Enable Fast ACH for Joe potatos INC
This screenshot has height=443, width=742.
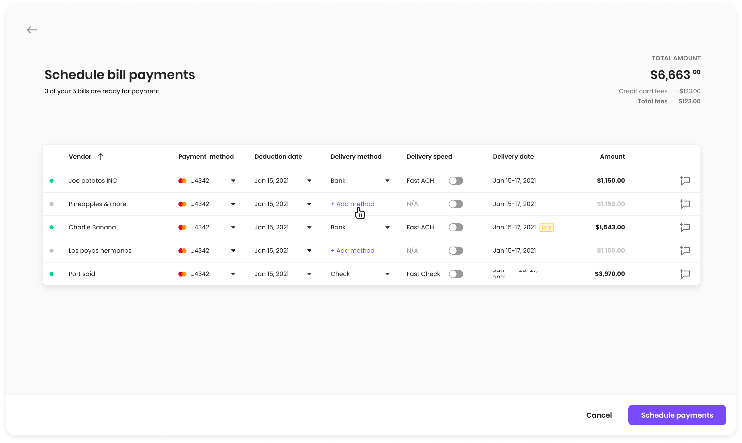pos(456,181)
